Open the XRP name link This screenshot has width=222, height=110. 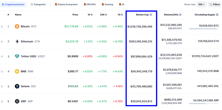(23, 101)
